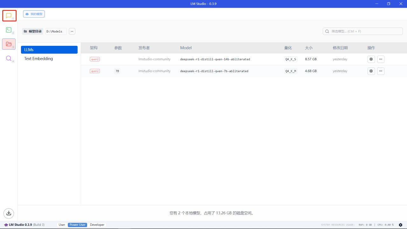This screenshot has width=407, height=229.
Task: Click the CPU usage indicator
Action: tap(385, 225)
